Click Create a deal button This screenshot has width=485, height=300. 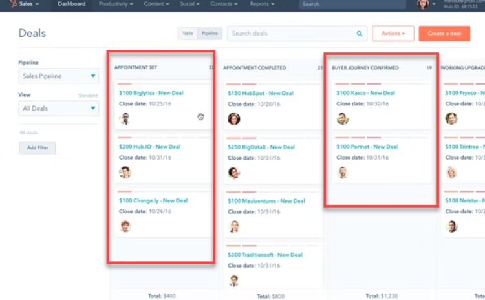(x=444, y=34)
